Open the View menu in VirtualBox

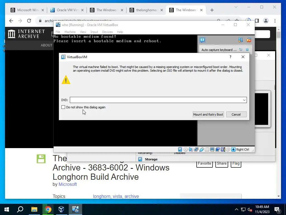pos(83,32)
